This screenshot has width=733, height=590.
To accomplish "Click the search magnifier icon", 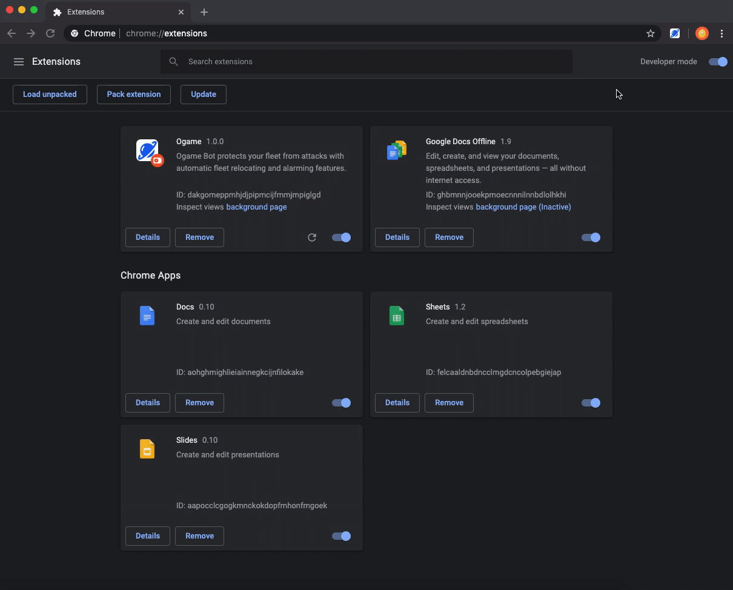I will point(174,62).
